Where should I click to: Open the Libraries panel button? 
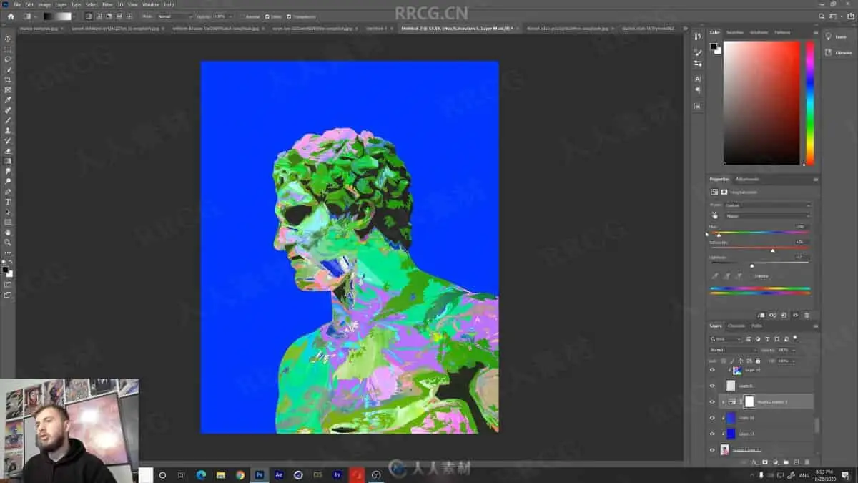click(x=839, y=52)
